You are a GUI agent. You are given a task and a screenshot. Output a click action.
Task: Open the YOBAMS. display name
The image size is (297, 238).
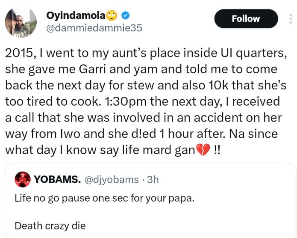57,179
